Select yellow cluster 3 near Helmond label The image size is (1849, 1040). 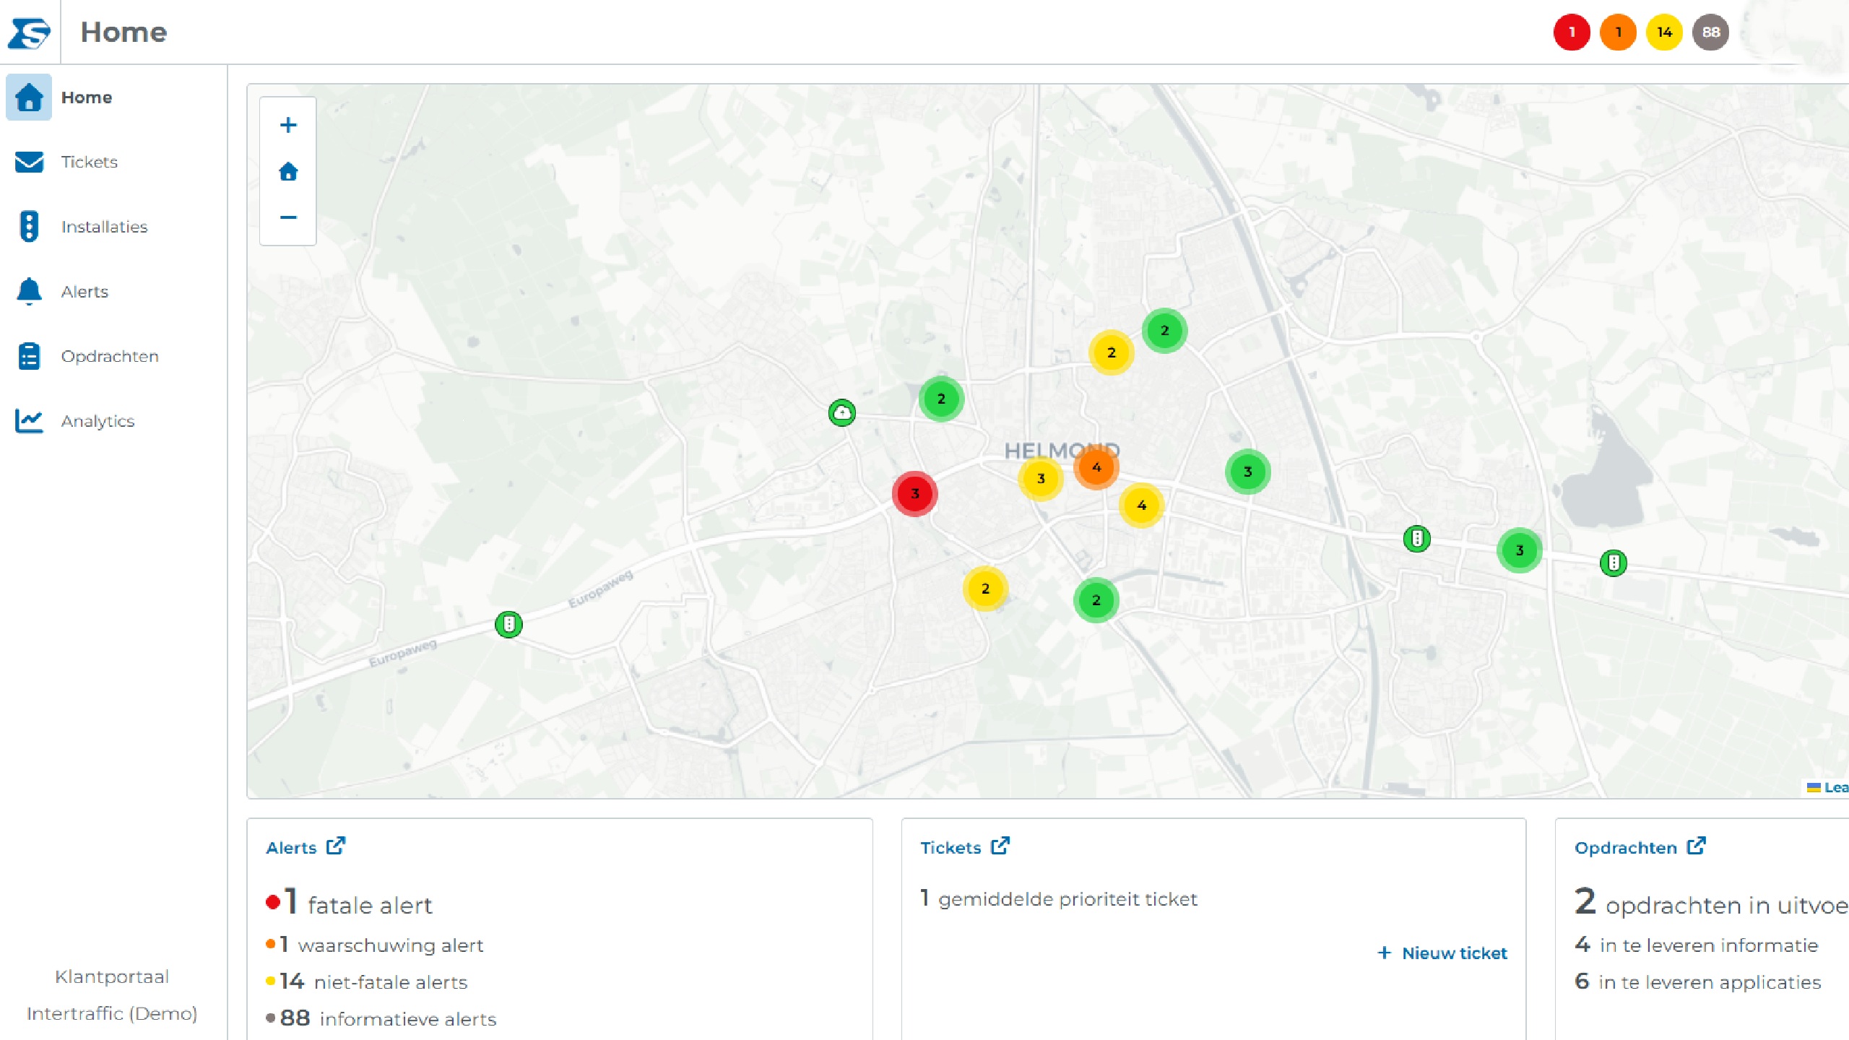click(1041, 478)
